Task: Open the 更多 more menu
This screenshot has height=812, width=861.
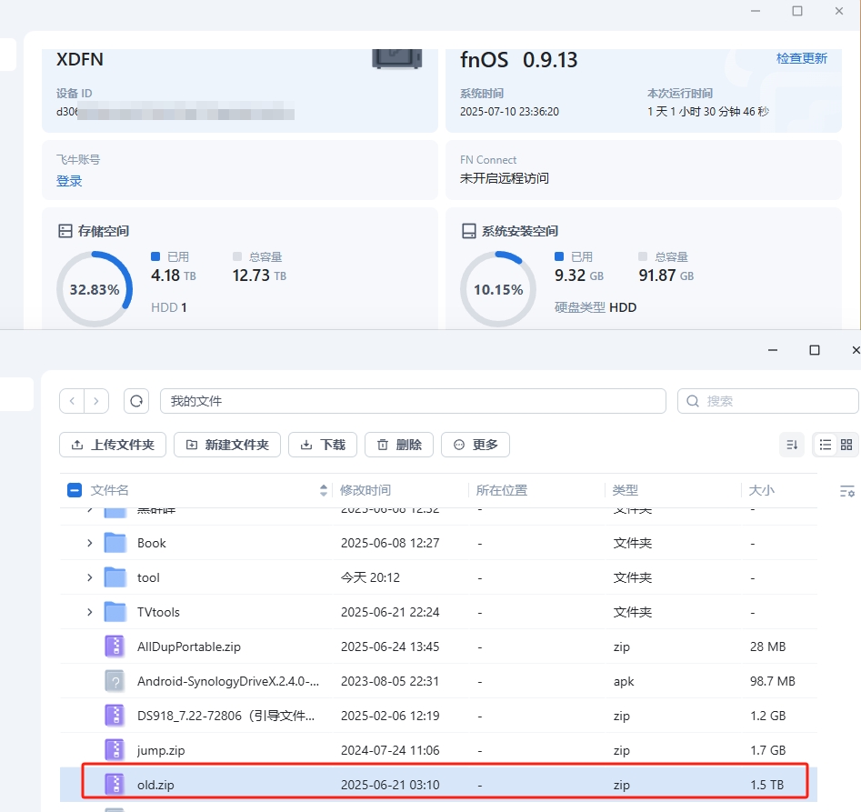Action: pos(476,445)
